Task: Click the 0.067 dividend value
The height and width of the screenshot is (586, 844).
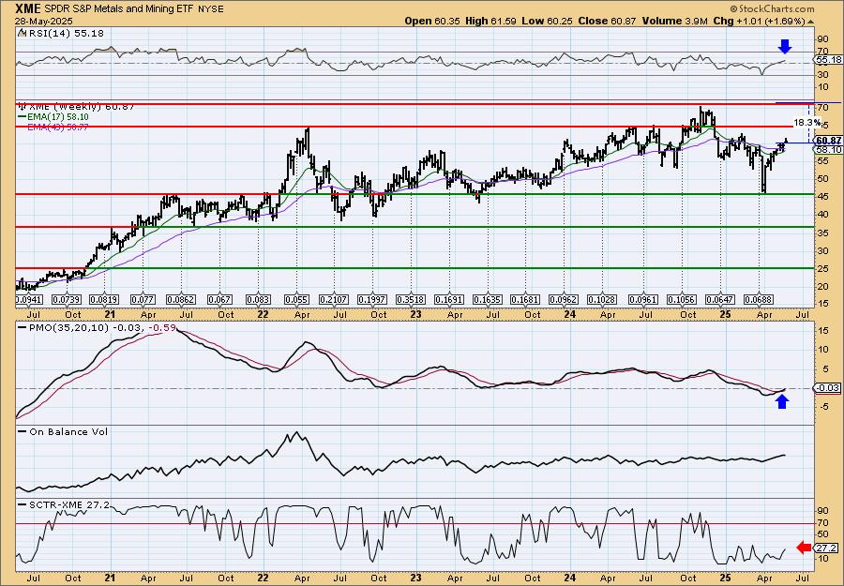Action: pos(219,299)
